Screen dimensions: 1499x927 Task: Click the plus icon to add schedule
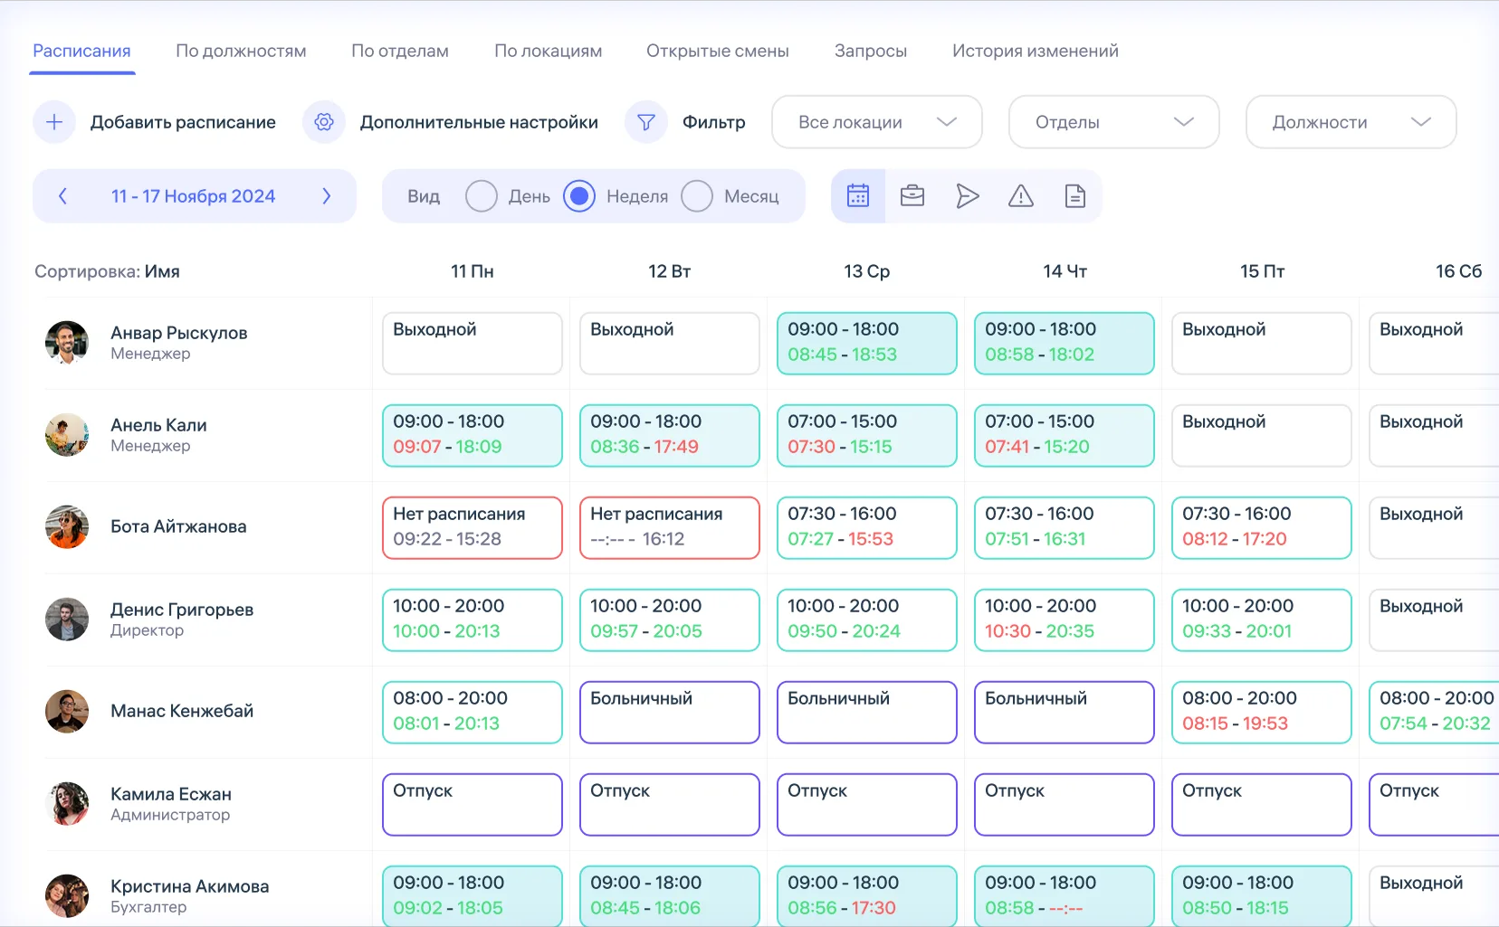pyautogui.click(x=54, y=122)
